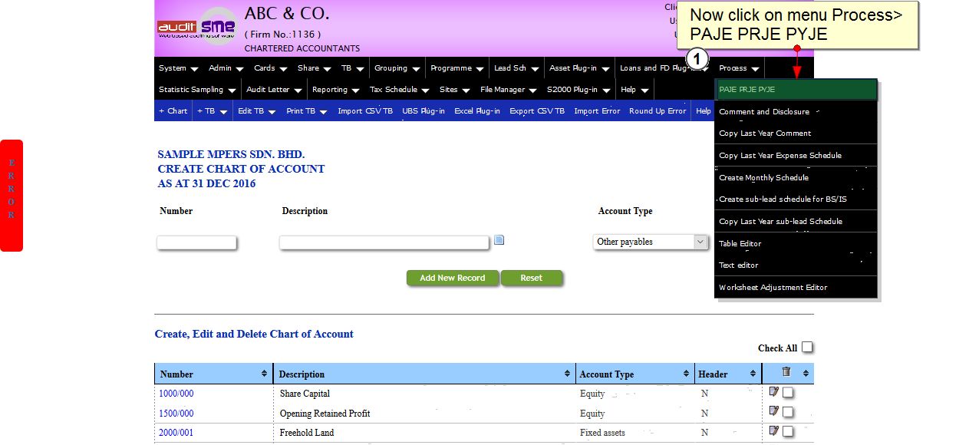This screenshot has width=969, height=445.
Task: Click into the Number input field
Action: coord(197,242)
